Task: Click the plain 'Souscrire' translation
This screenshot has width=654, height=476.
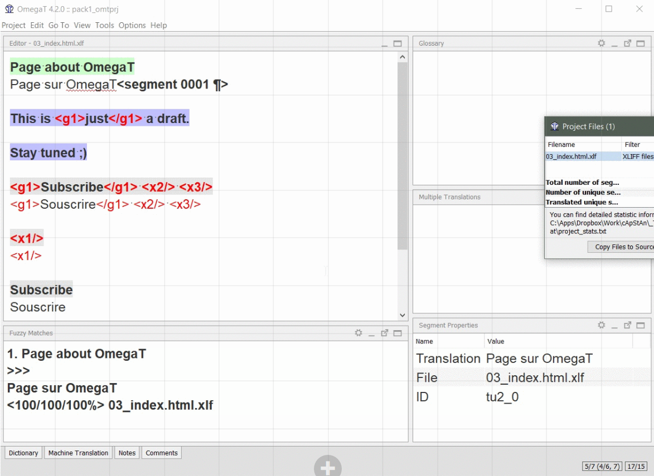Action: [38, 307]
